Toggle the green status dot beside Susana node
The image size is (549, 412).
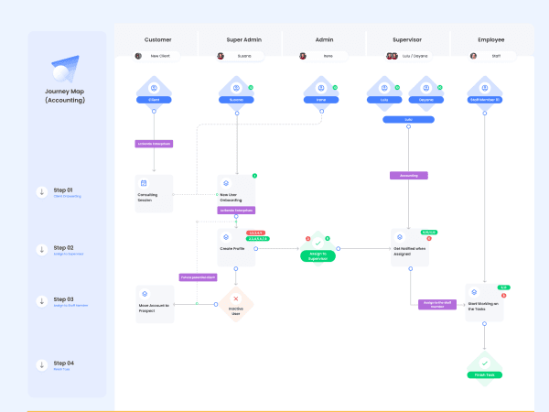click(251, 88)
